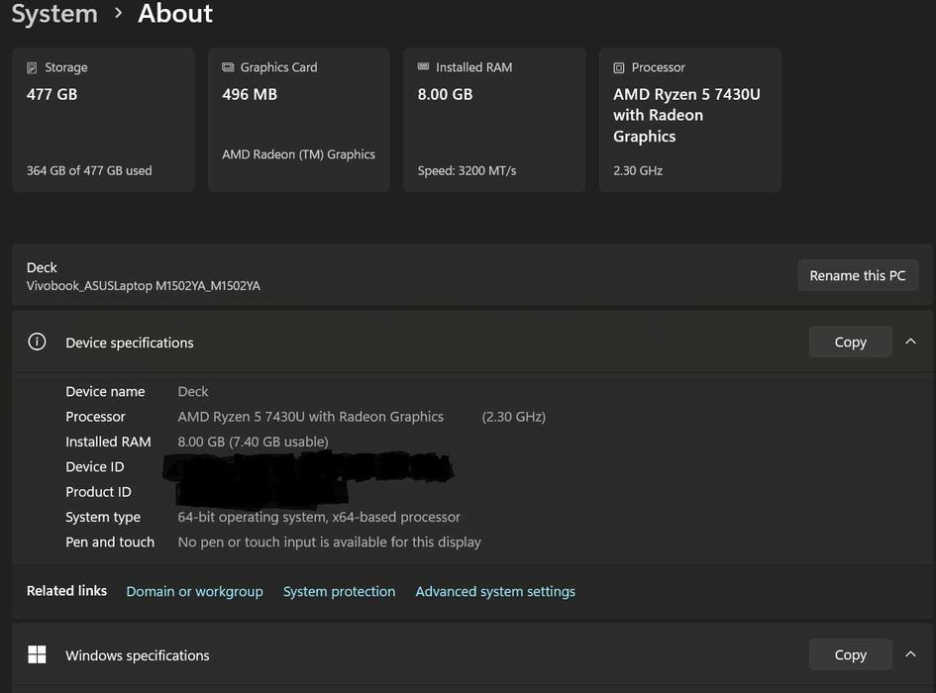This screenshot has width=936, height=693.
Task: Click the Processor chip icon
Action: [x=619, y=68]
